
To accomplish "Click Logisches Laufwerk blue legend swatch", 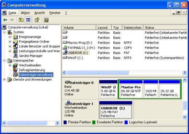I will point(126,122).
